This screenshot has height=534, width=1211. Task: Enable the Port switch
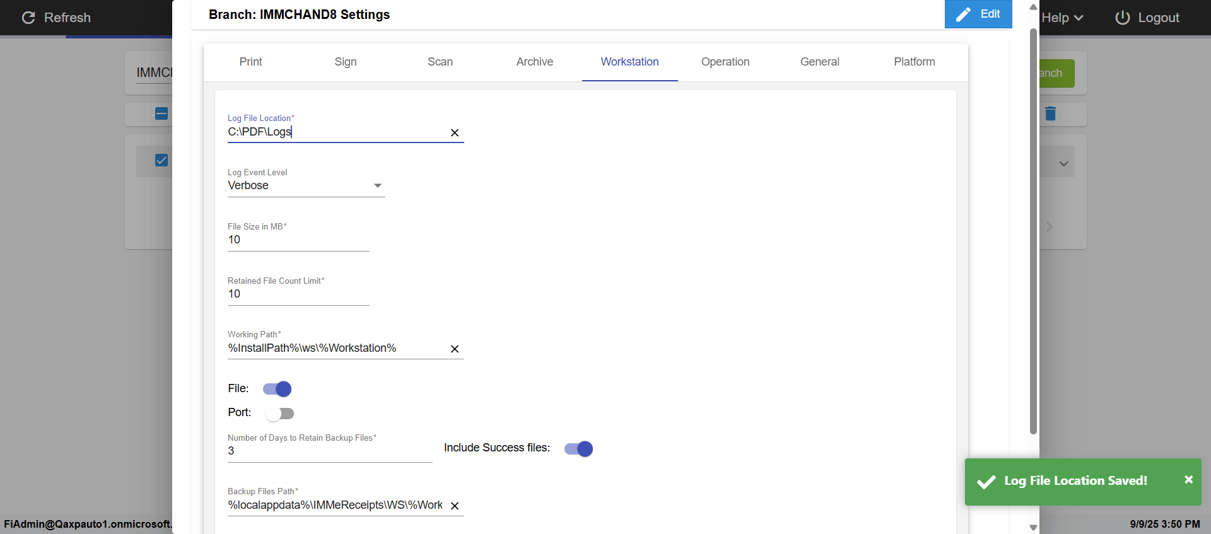tap(279, 414)
